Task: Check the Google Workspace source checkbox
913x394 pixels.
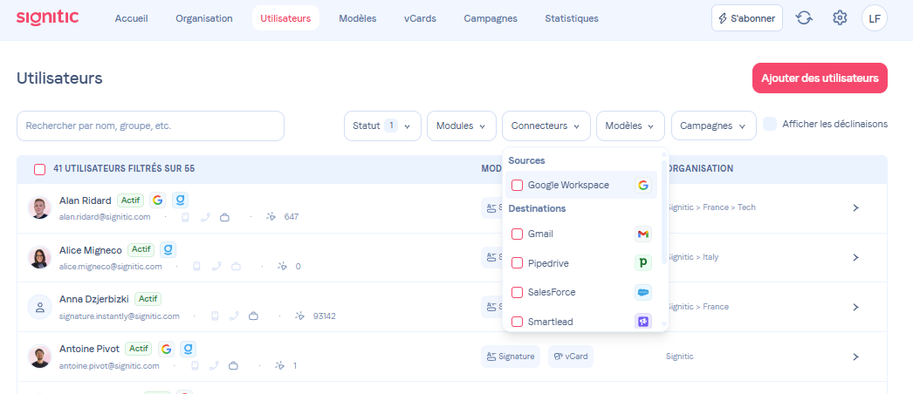Action: point(517,186)
